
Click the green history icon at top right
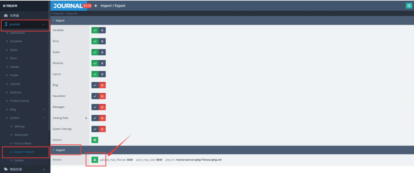point(408,6)
